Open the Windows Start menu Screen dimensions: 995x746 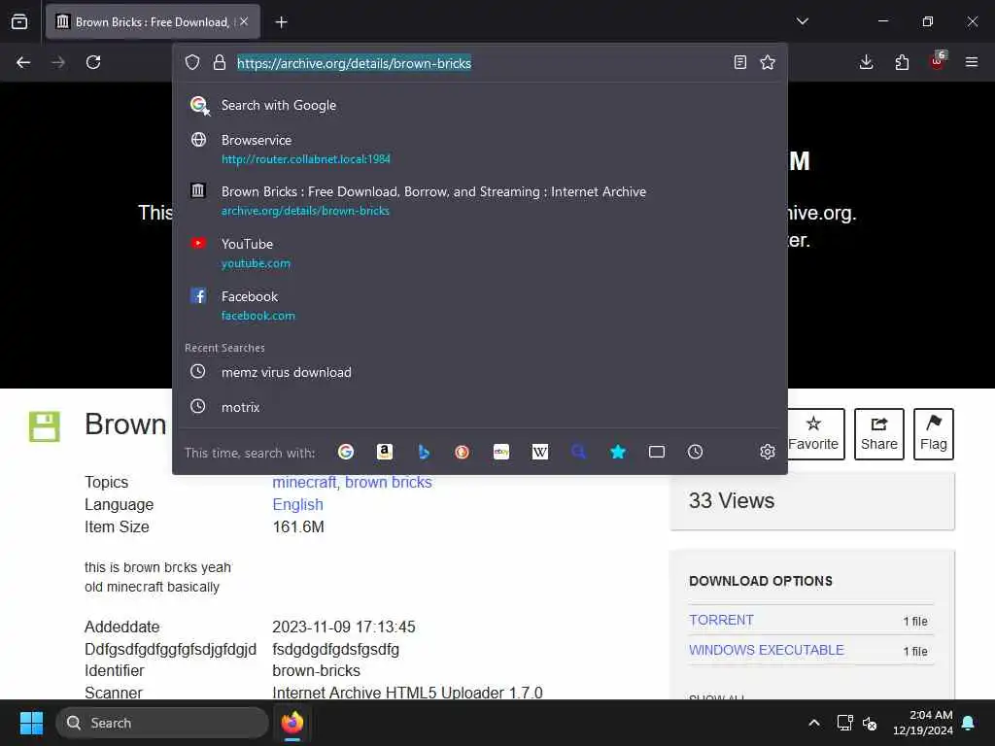pyautogui.click(x=31, y=723)
